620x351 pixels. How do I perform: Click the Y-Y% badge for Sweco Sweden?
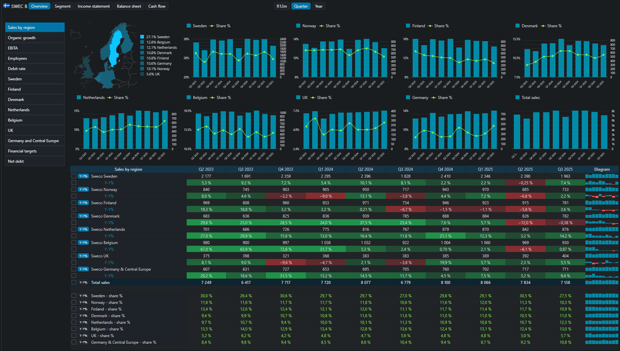click(83, 176)
